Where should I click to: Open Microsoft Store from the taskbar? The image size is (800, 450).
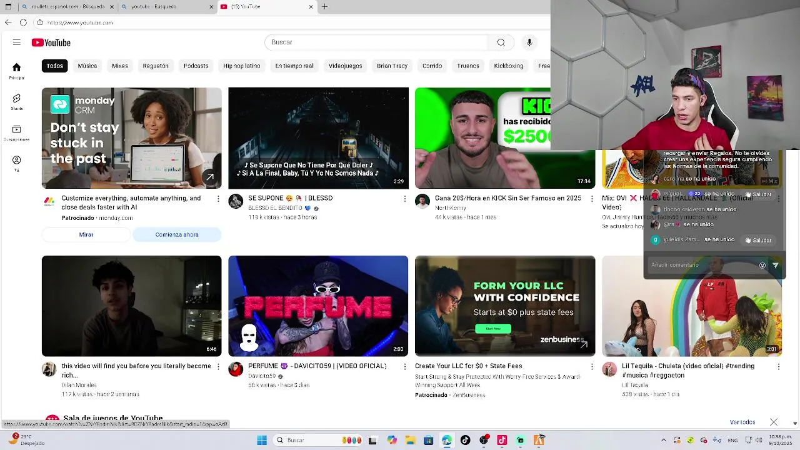[428, 440]
